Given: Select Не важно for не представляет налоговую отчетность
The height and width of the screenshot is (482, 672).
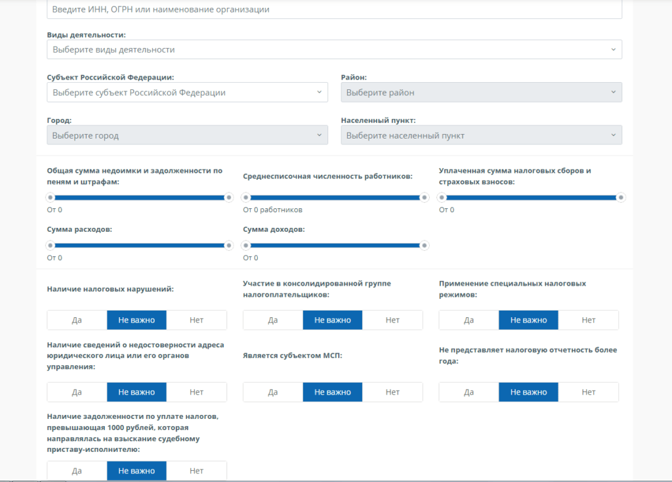Looking at the screenshot, I should point(528,393).
